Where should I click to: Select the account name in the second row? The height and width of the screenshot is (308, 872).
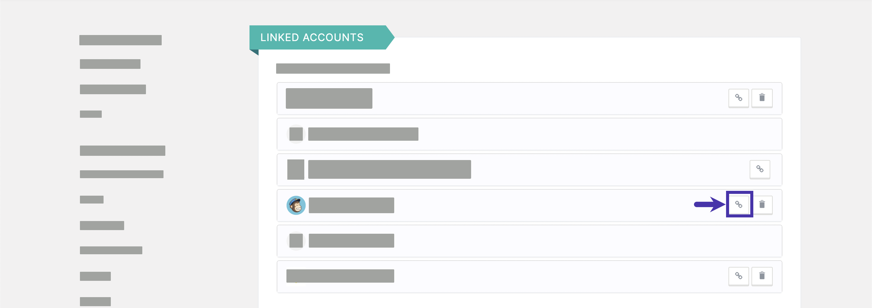pyautogui.click(x=363, y=134)
